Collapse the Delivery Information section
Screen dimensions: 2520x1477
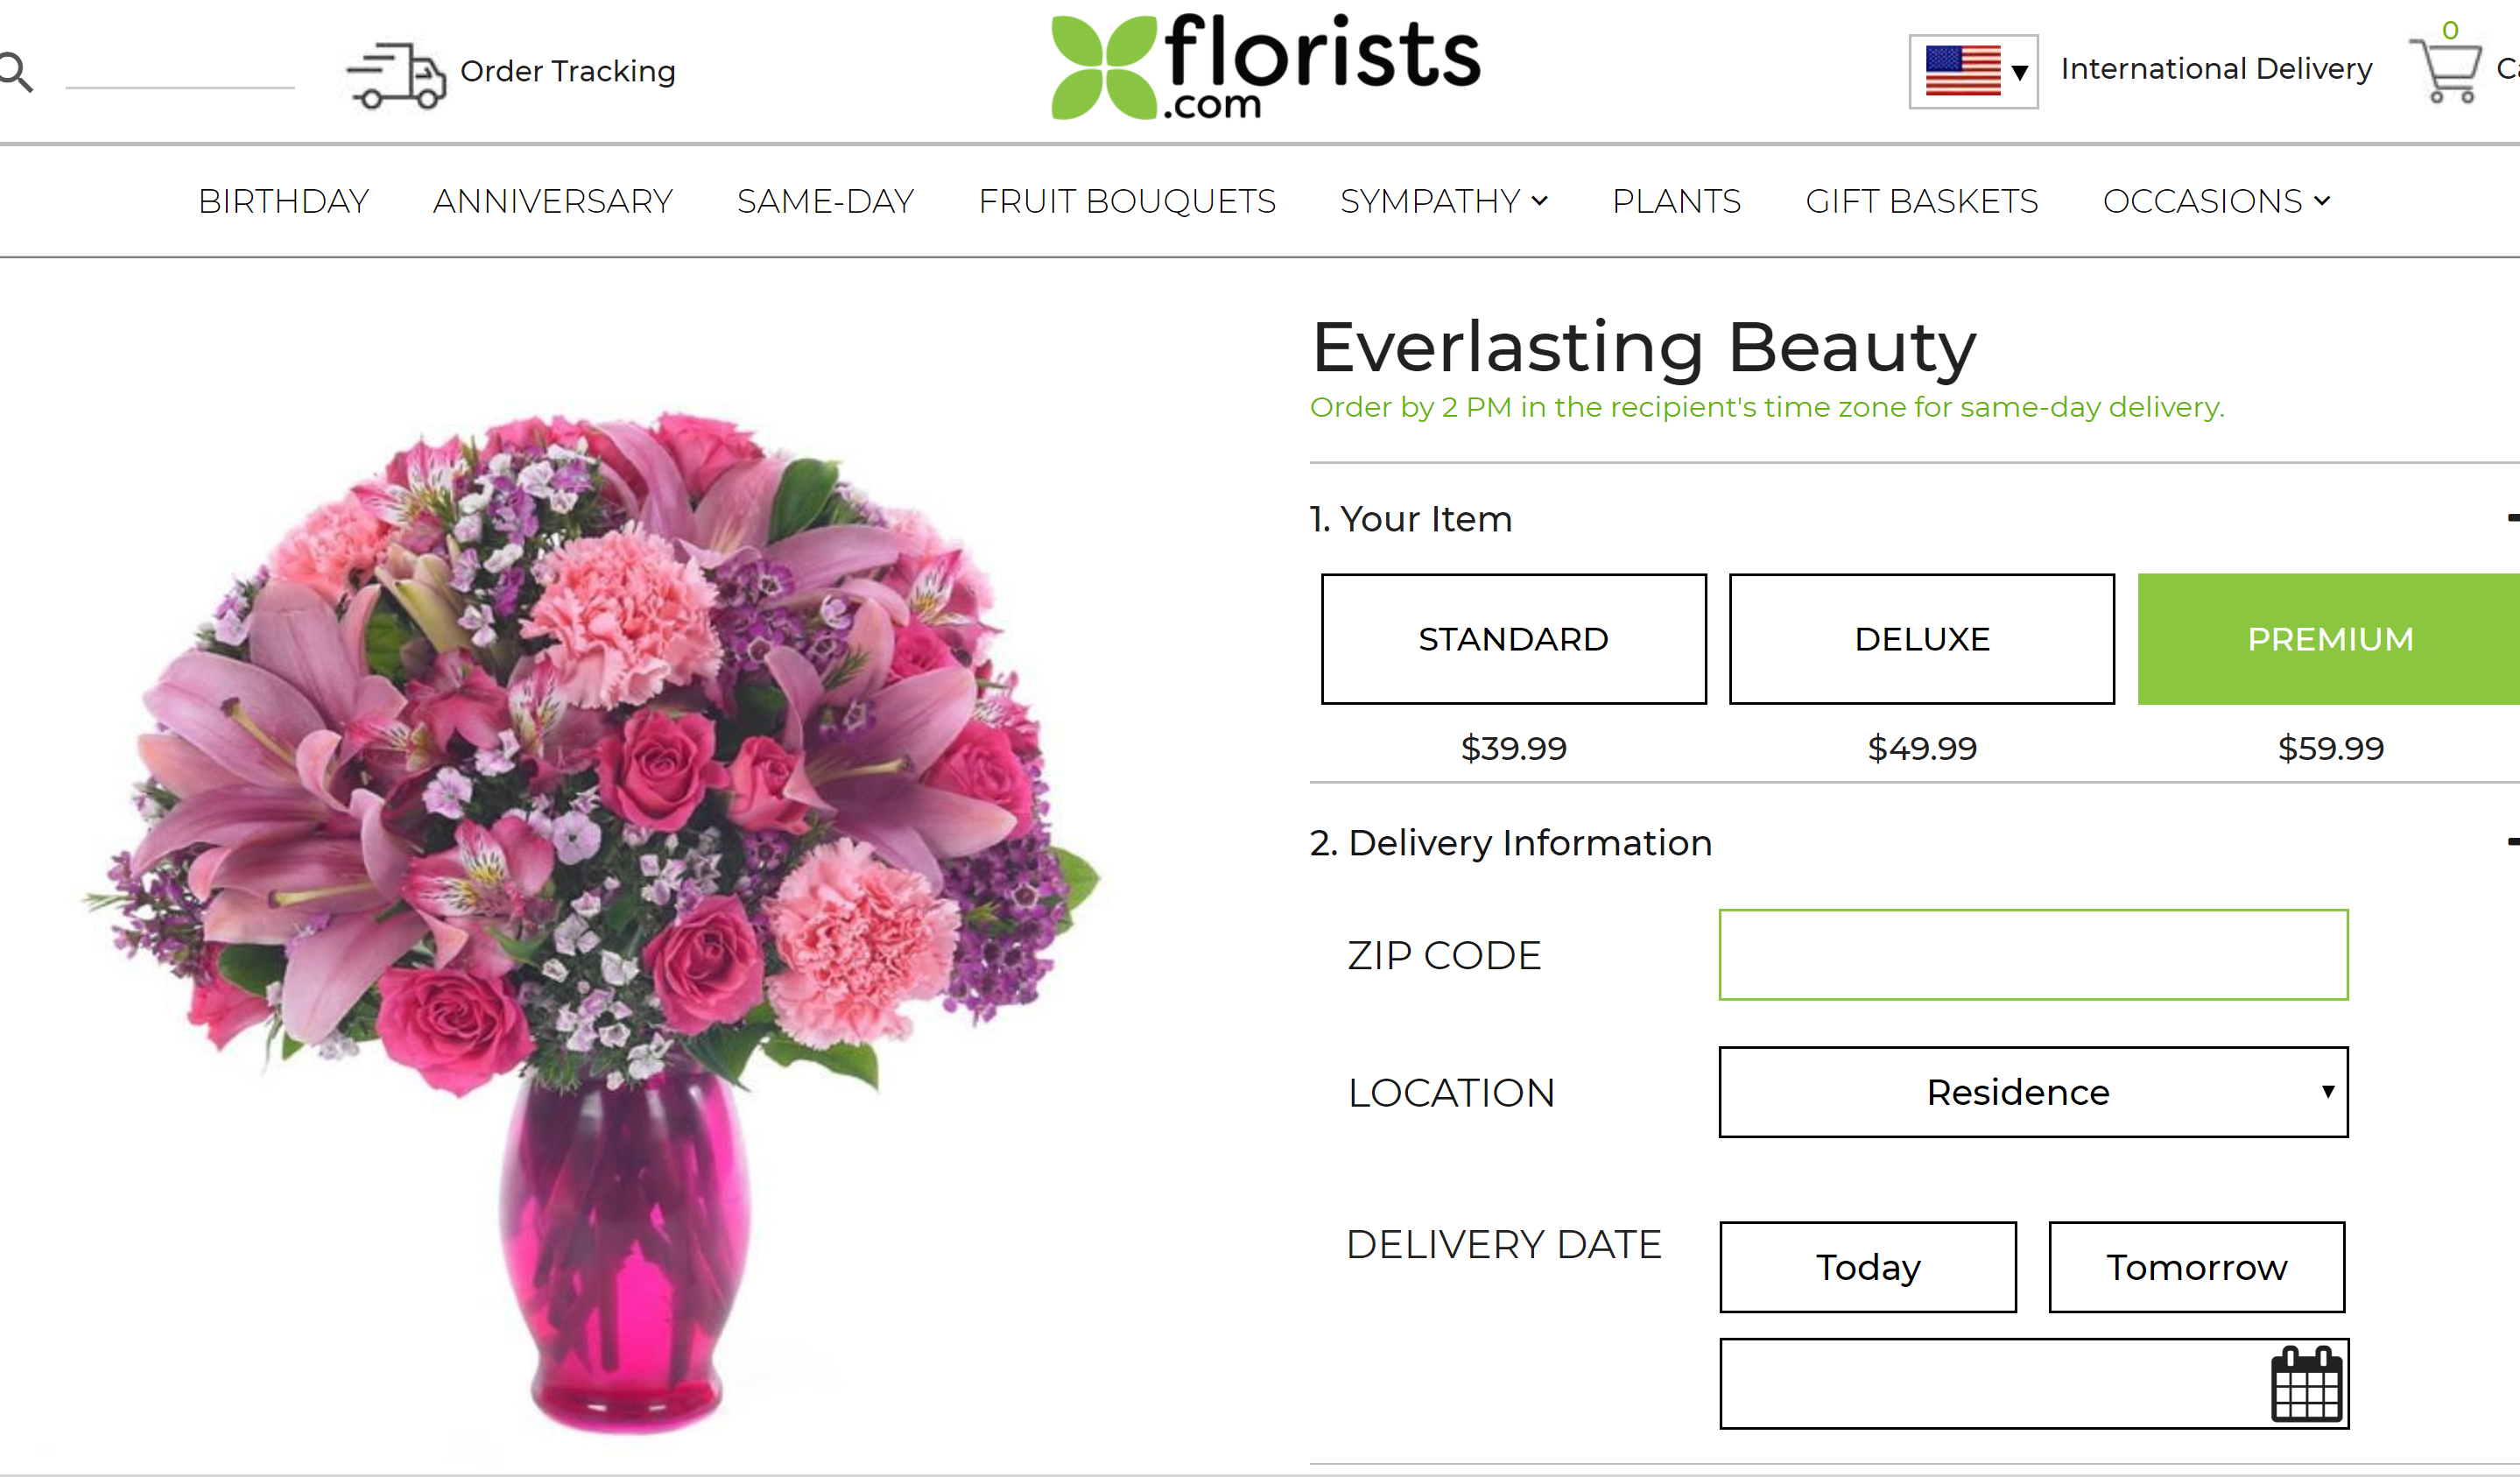[x=2511, y=843]
